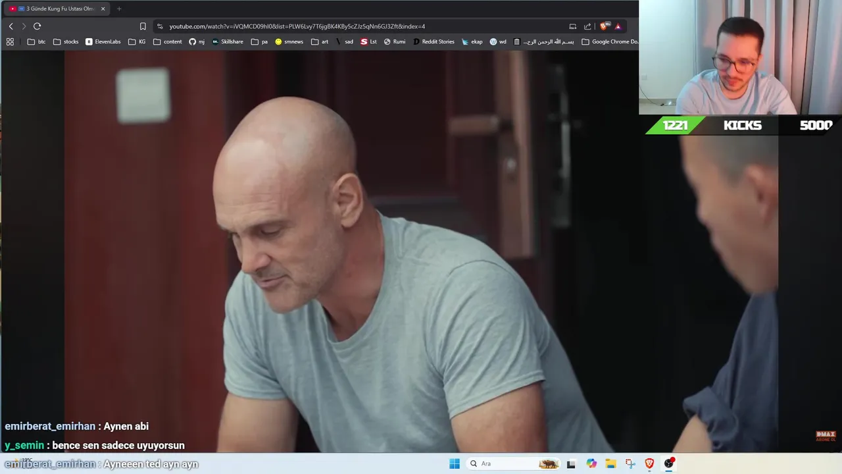Click the KICKS goal counter overlay
This screenshot has width=842, height=474.
[741, 125]
